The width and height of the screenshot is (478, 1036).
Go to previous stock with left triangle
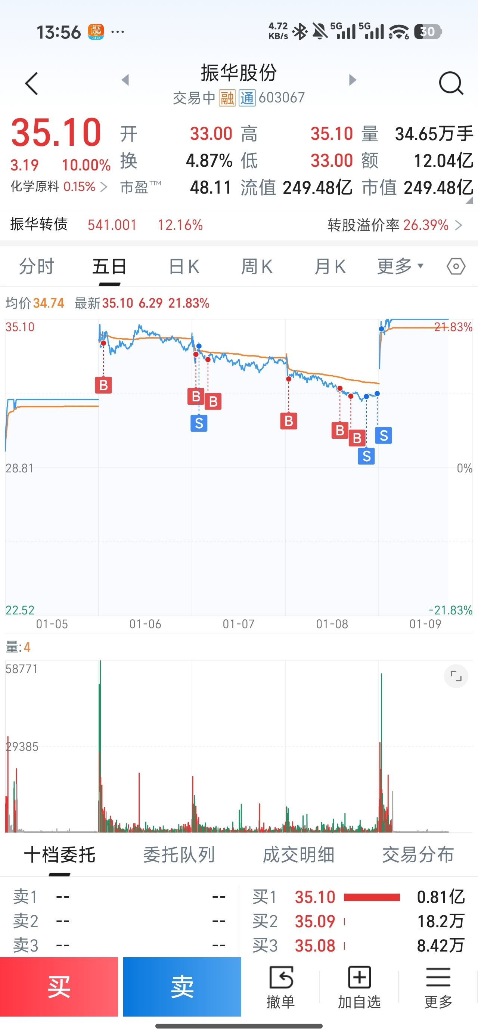point(125,80)
